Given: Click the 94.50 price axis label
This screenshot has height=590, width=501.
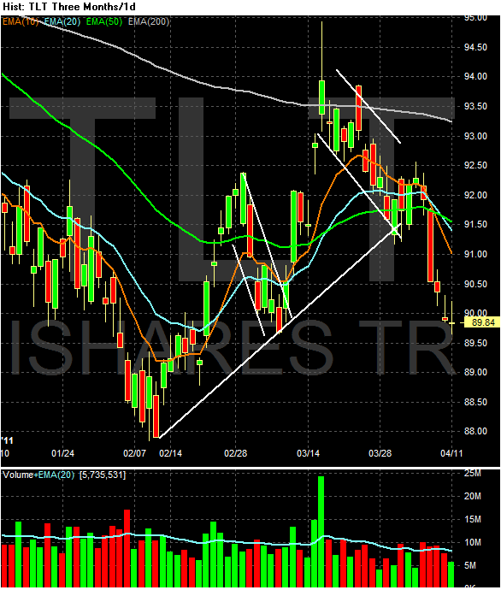Looking at the screenshot, I should pyautogui.click(x=475, y=47).
